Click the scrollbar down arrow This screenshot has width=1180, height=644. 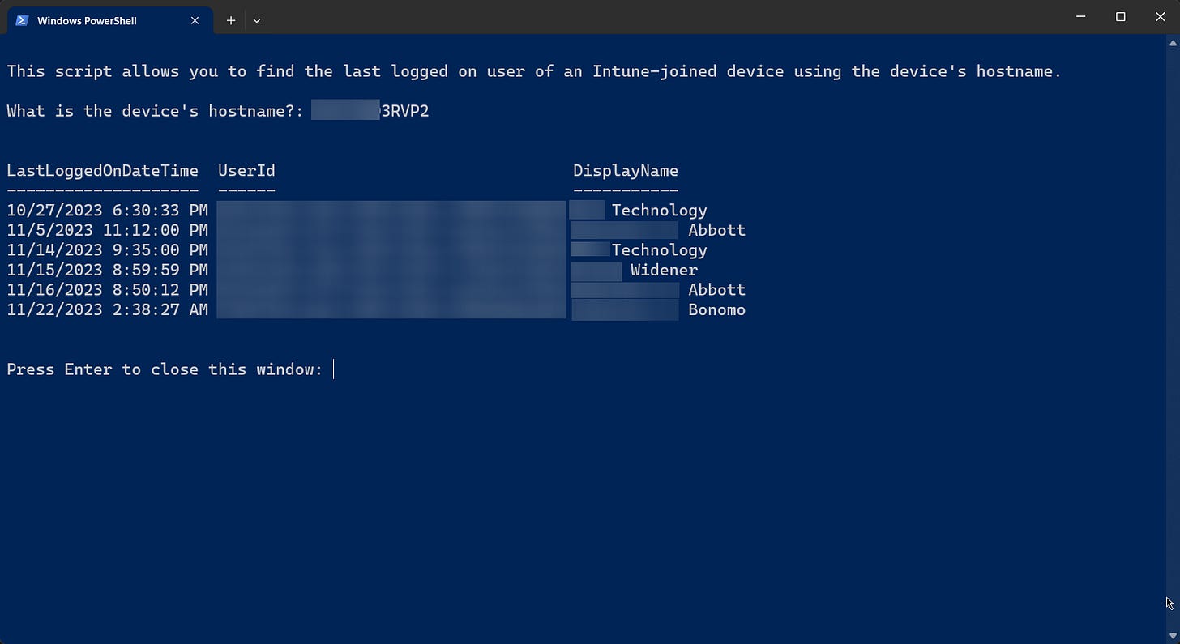pyautogui.click(x=1172, y=634)
